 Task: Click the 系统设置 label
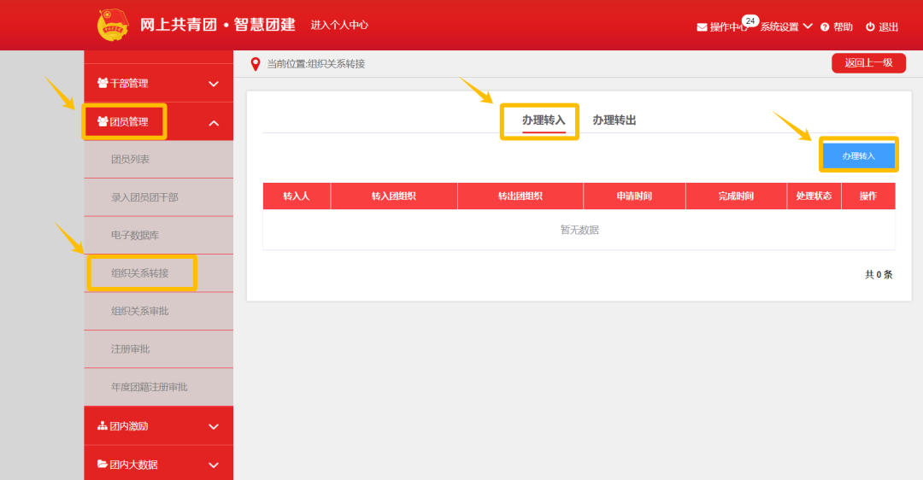(x=779, y=27)
